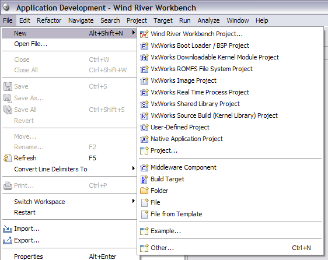Click the new File icon
The width and height of the screenshot is (328, 260).
pyautogui.click(x=145, y=202)
